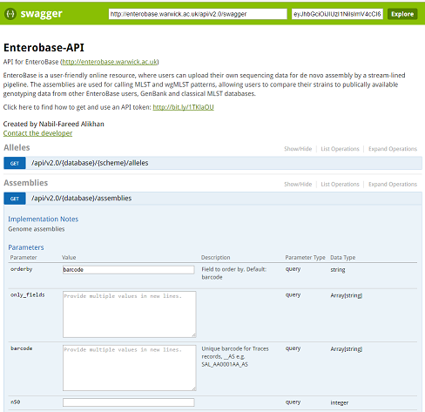Screen dimensions: 425x412
Task: Click the 'Description' column header
Action: pos(216,258)
